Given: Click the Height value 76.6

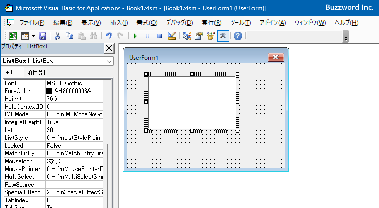Looking at the screenshot, I should coord(74,99).
